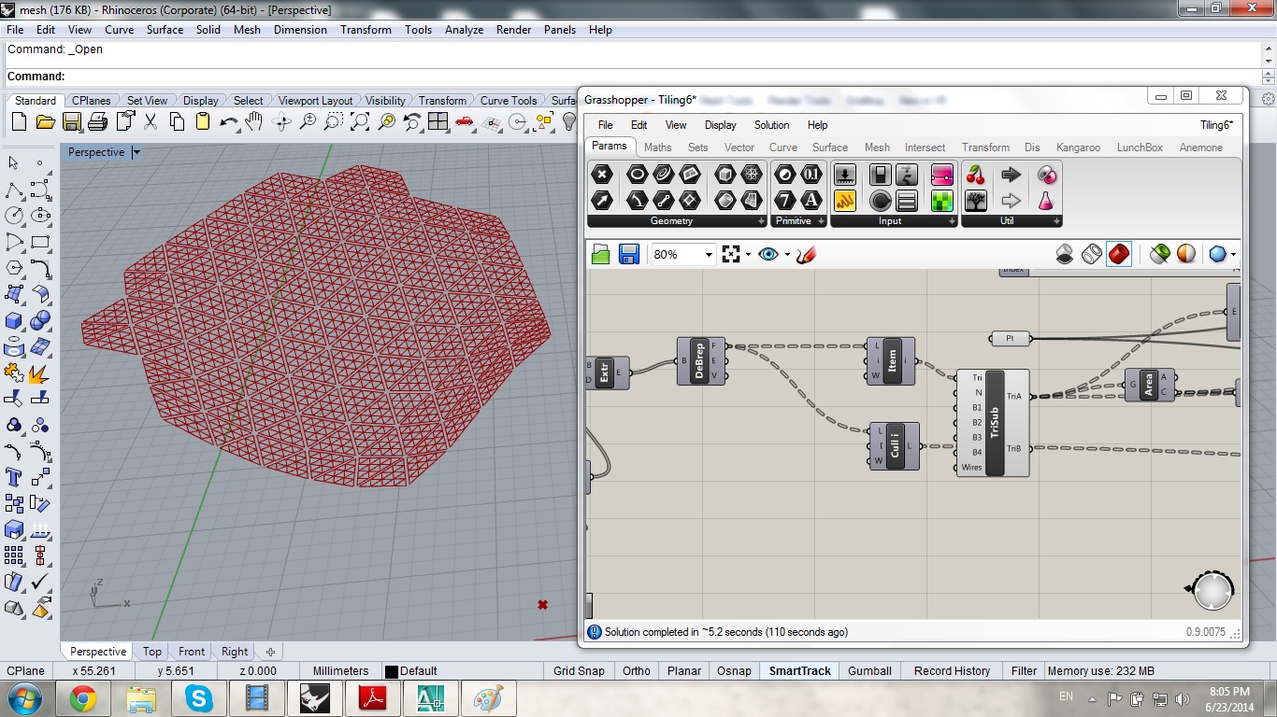Viewport: 1277px width, 717px height.
Task: Add a Vector parameter from Geometry panel
Action: click(602, 200)
